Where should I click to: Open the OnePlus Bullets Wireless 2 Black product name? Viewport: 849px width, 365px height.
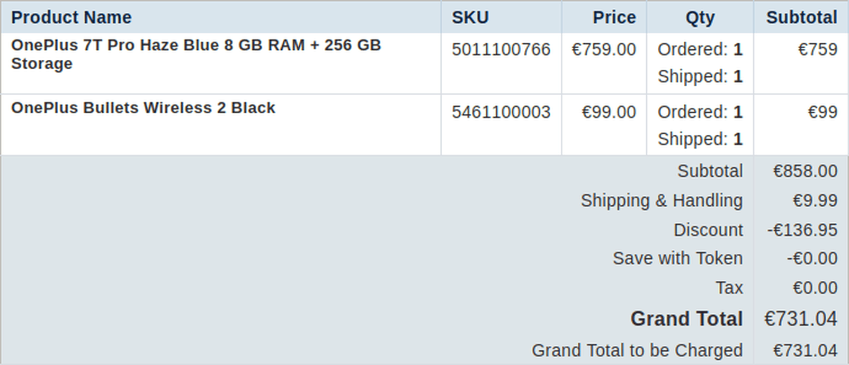coord(143,108)
